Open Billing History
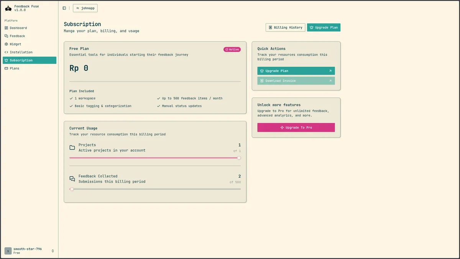This screenshot has width=460, height=259. click(285, 27)
